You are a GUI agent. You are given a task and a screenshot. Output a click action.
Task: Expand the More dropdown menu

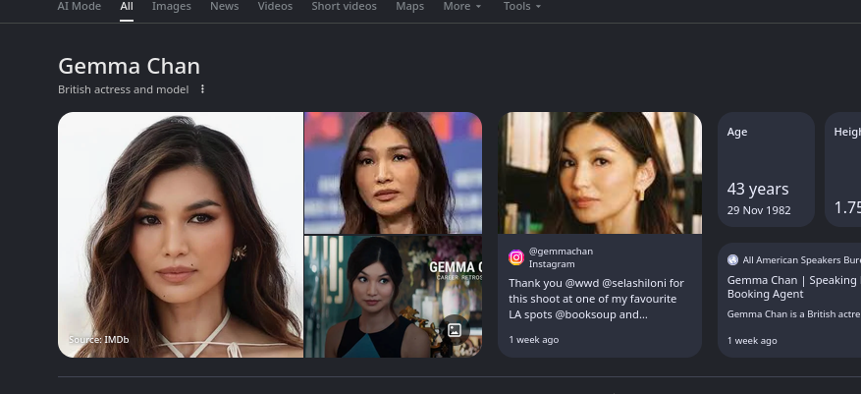pos(461,7)
